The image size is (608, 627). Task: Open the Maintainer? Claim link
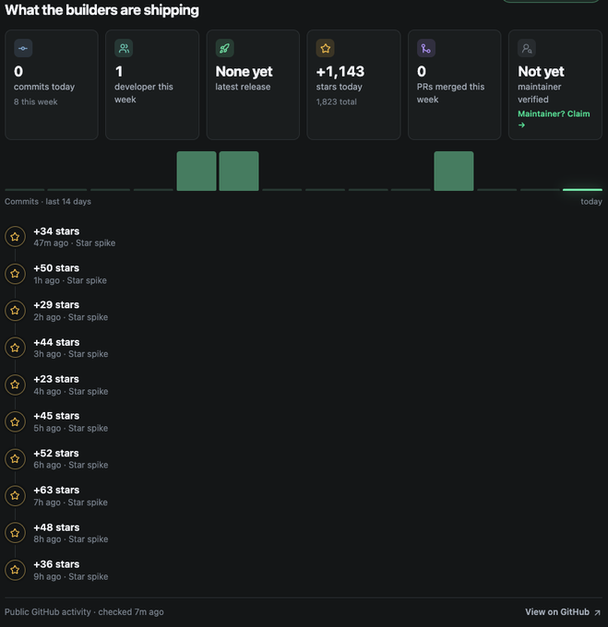(x=554, y=119)
